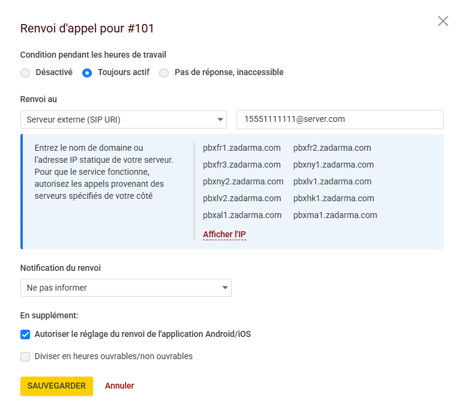Select the Toujours actif radio option
The width and height of the screenshot is (463, 415).
(x=87, y=73)
